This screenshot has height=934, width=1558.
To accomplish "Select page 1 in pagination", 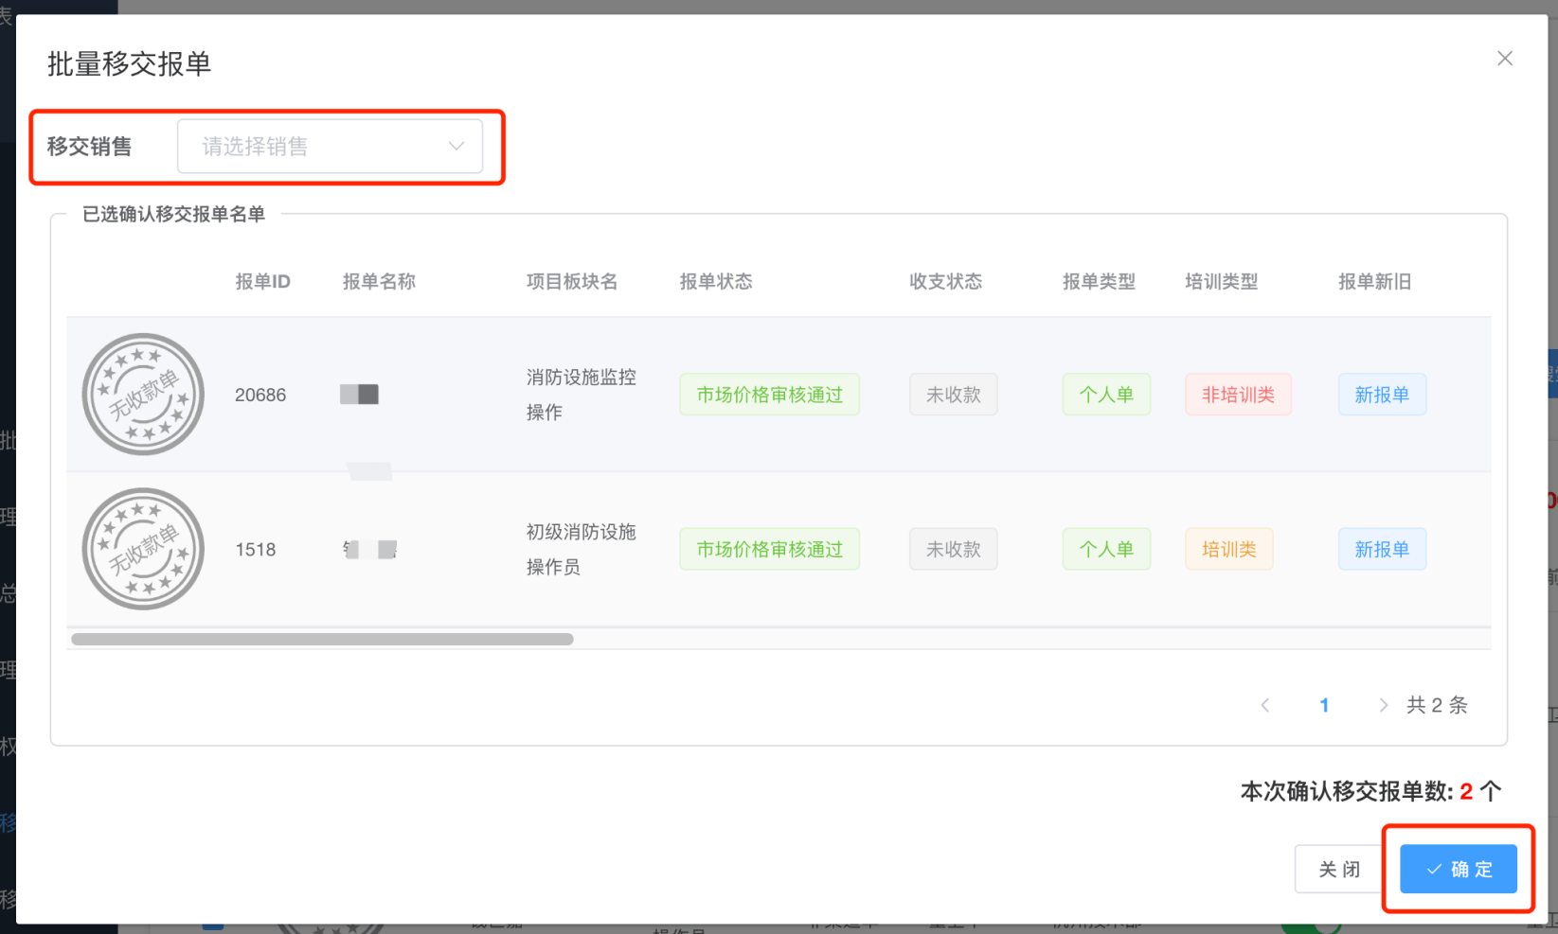I will click(1324, 705).
